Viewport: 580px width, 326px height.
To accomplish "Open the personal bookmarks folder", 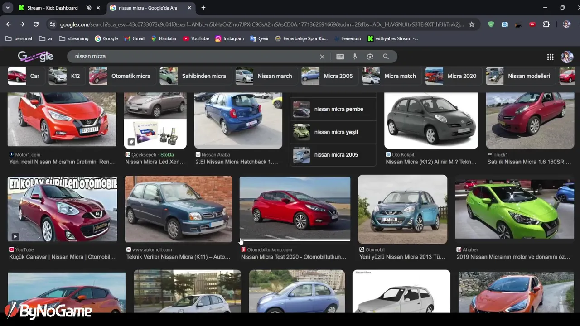I will (19, 38).
